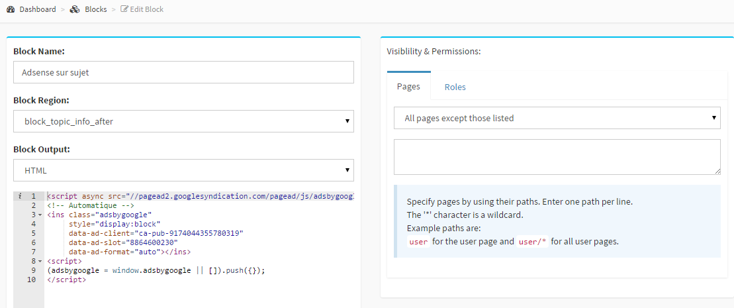Viewport: 734px width, 308px height.
Task: Click the Automatique comment on line 2
Action: pyautogui.click(x=91, y=205)
